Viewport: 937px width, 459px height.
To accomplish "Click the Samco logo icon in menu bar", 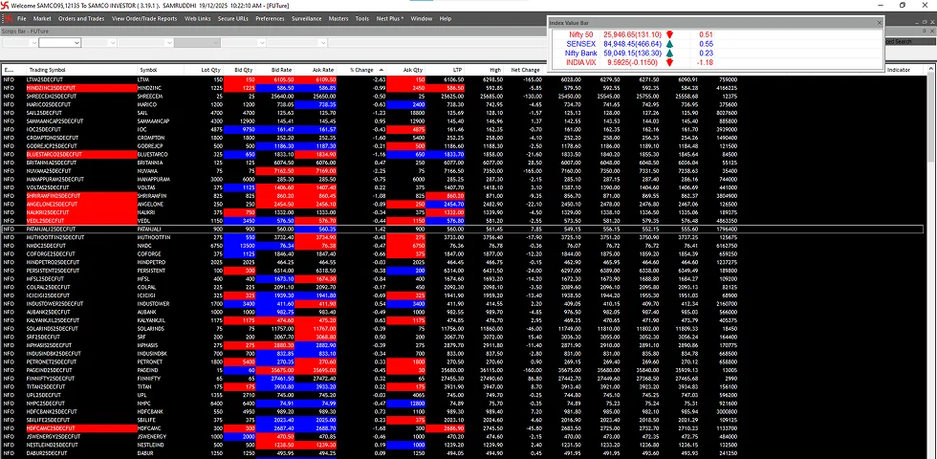I will [x=8, y=18].
